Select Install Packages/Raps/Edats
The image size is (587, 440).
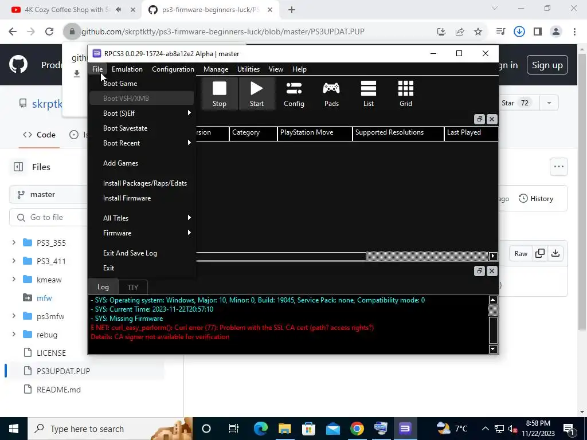(x=142, y=183)
